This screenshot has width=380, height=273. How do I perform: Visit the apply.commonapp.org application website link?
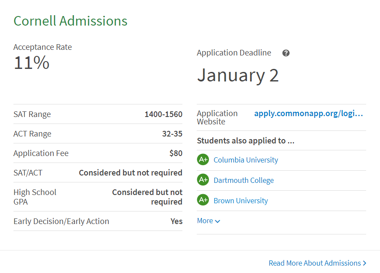[309, 114]
